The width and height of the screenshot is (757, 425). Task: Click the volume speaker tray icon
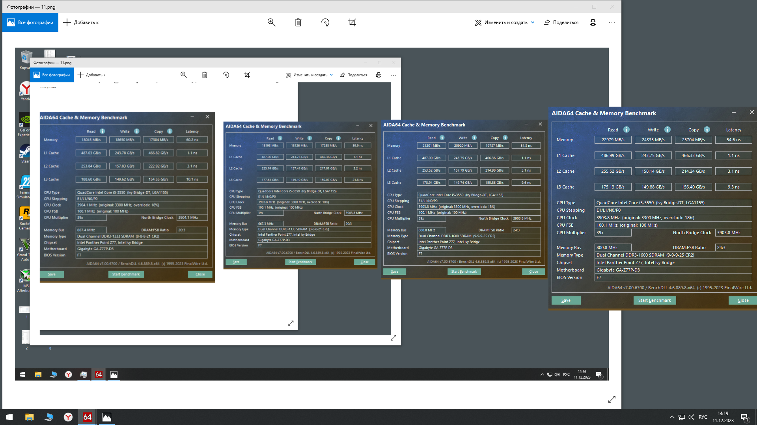point(691,417)
